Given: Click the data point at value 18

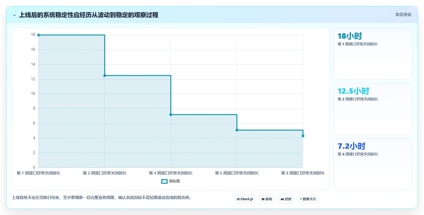Looking at the screenshot, I should 38,35.
